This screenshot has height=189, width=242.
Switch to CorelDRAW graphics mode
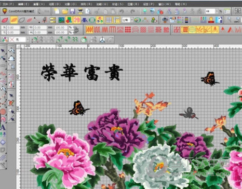pos(19,11)
